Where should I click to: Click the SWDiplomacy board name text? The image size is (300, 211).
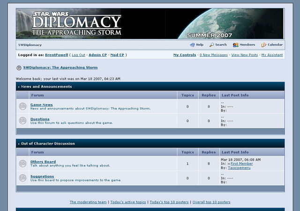pos(30,45)
